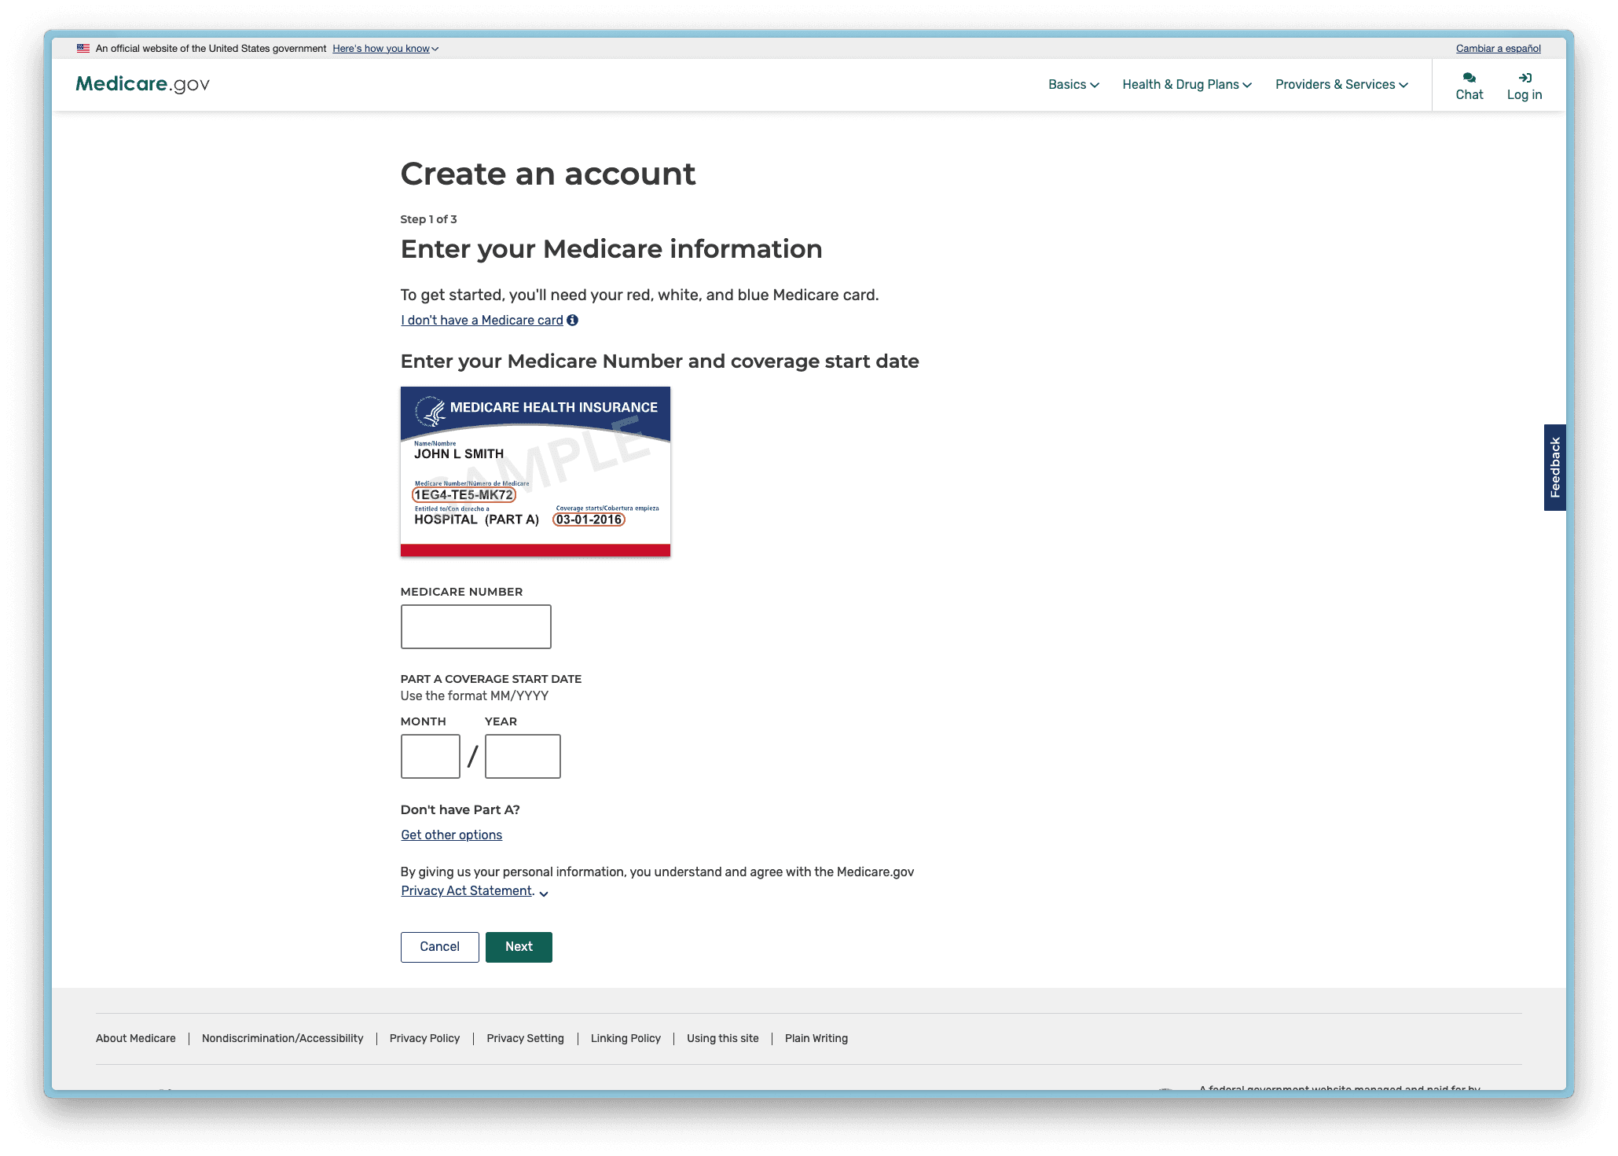Open Linking Policy footer link

626,1038
